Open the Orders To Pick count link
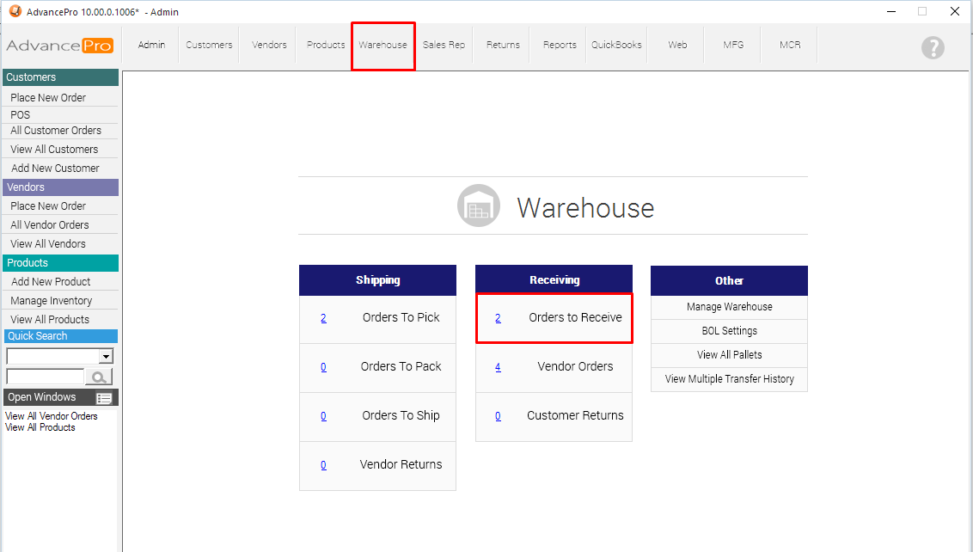 [x=323, y=318]
